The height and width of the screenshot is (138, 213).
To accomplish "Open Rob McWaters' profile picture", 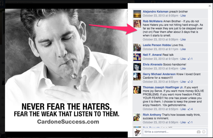I will 137,24.
